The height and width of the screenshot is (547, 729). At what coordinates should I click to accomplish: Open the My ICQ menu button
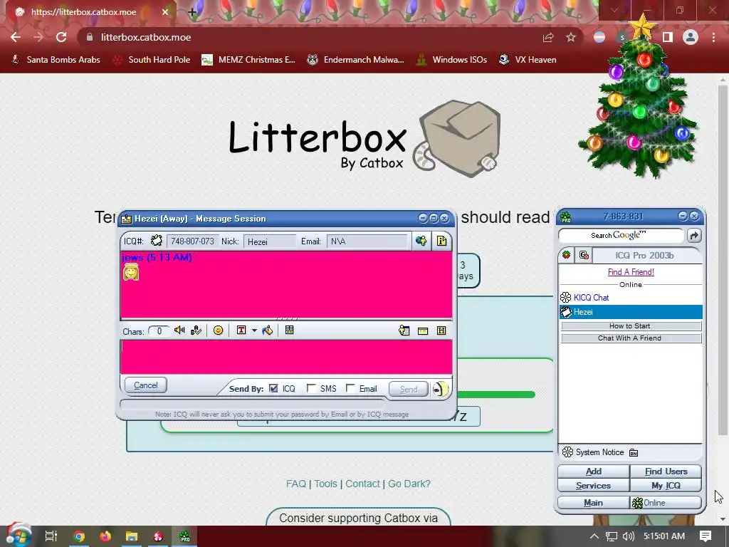pyautogui.click(x=666, y=486)
